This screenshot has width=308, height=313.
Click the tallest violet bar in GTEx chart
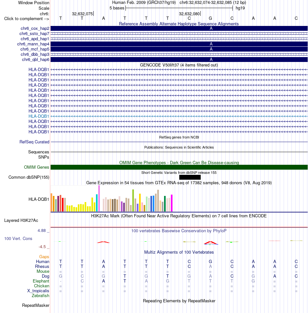pos(99,199)
